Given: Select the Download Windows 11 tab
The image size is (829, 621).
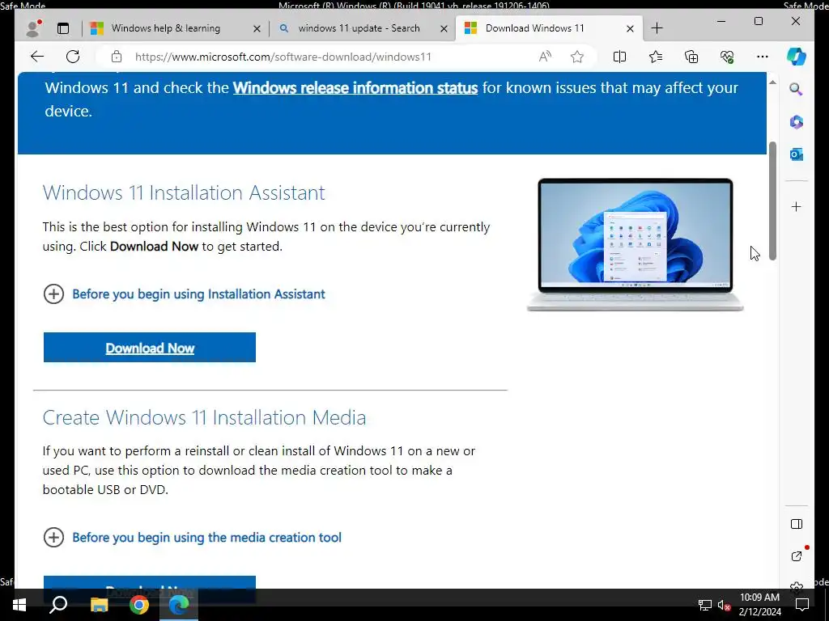Looking at the screenshot, I should (x=534, y=28).
